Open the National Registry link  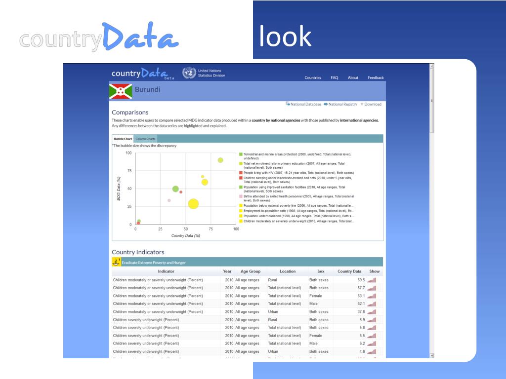click(340, 104)
